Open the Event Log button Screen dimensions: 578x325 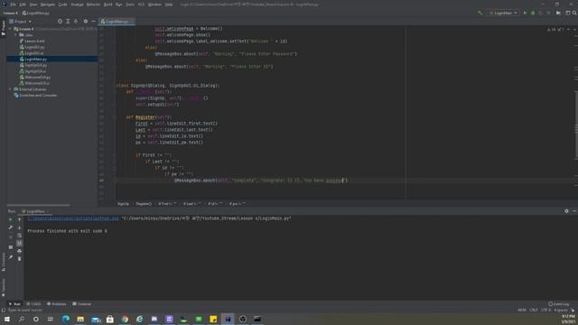559,304
